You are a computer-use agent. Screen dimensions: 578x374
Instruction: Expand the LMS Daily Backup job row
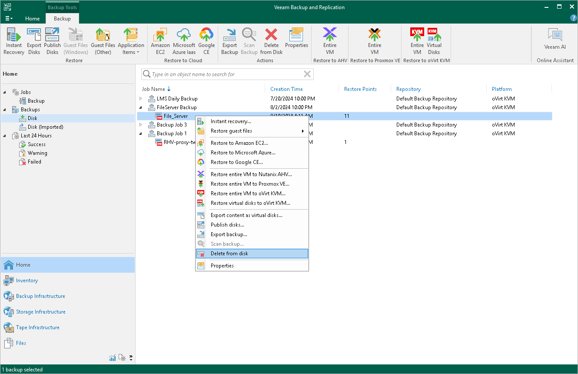[140, 99]
